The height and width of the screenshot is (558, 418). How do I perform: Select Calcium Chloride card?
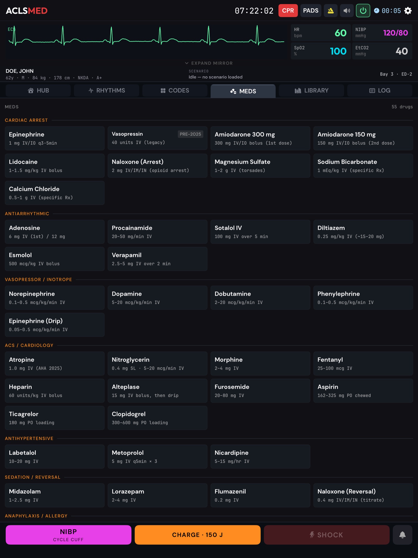pos(55,193)
